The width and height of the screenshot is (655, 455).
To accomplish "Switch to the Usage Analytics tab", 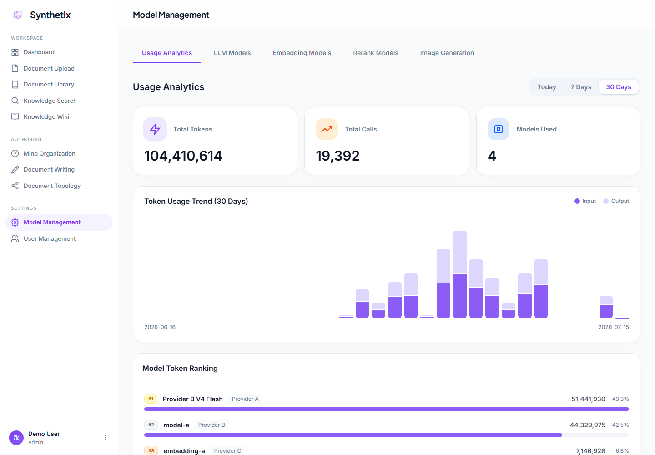I will click(x=167, y=53).
